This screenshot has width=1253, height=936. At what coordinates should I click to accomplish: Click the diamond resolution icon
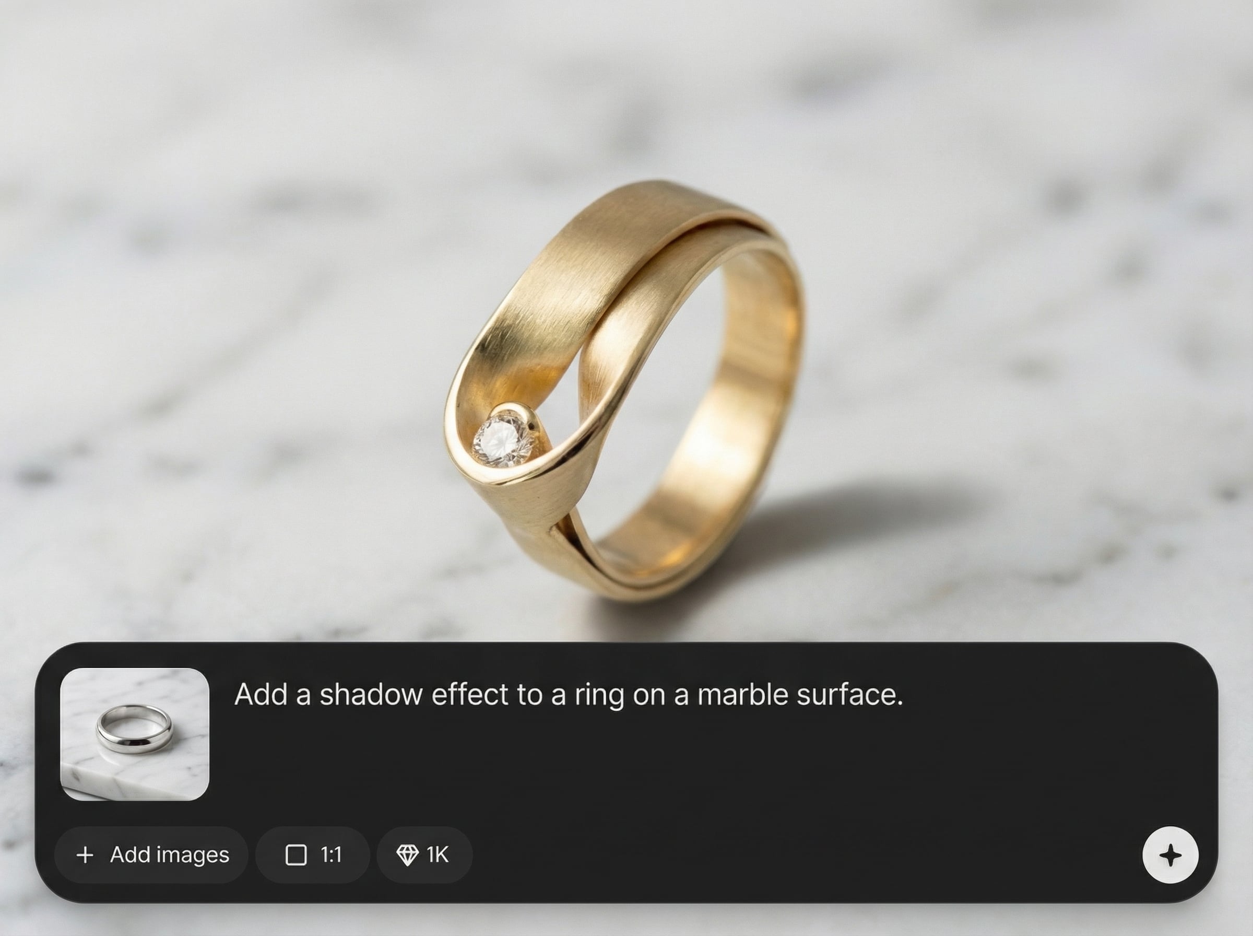[x=407, y=855]
